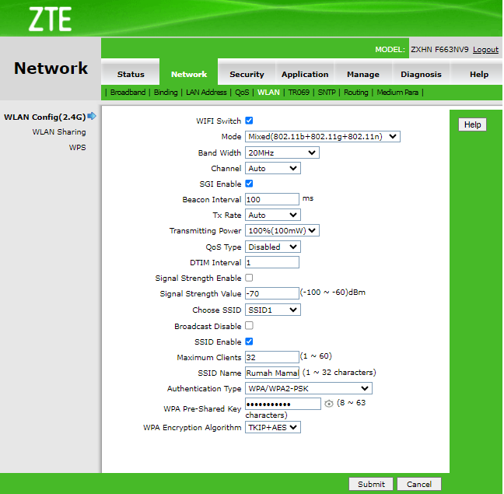Image resolution: width=504 pixels, height=494 pixels.
Task: Open the Authentication Type dropdown
Action: point(308,388)
